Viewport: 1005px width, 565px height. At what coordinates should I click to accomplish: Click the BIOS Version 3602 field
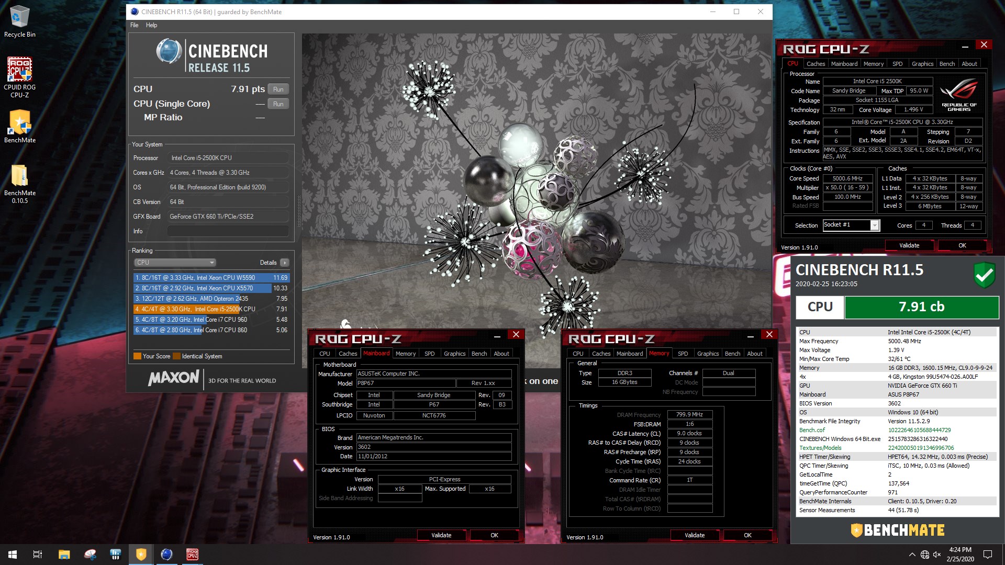coord(433,447)
